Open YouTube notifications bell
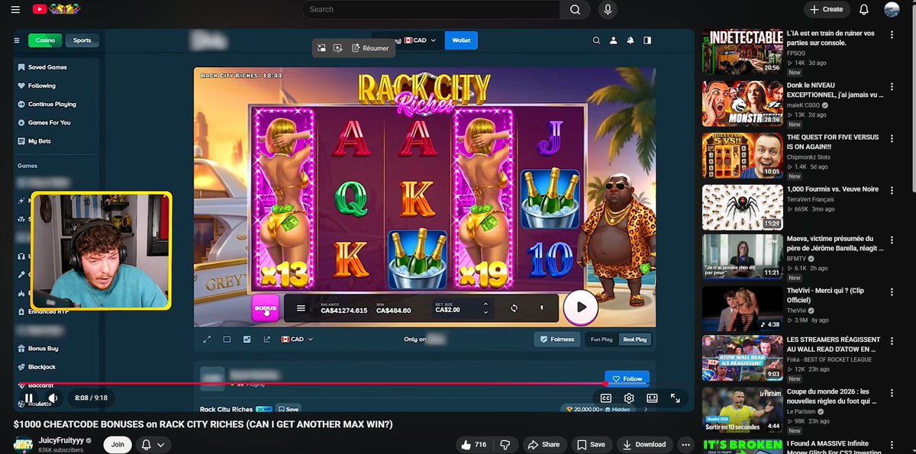The height and width of the screenshot is (454, 916). [x=863, y=10]
